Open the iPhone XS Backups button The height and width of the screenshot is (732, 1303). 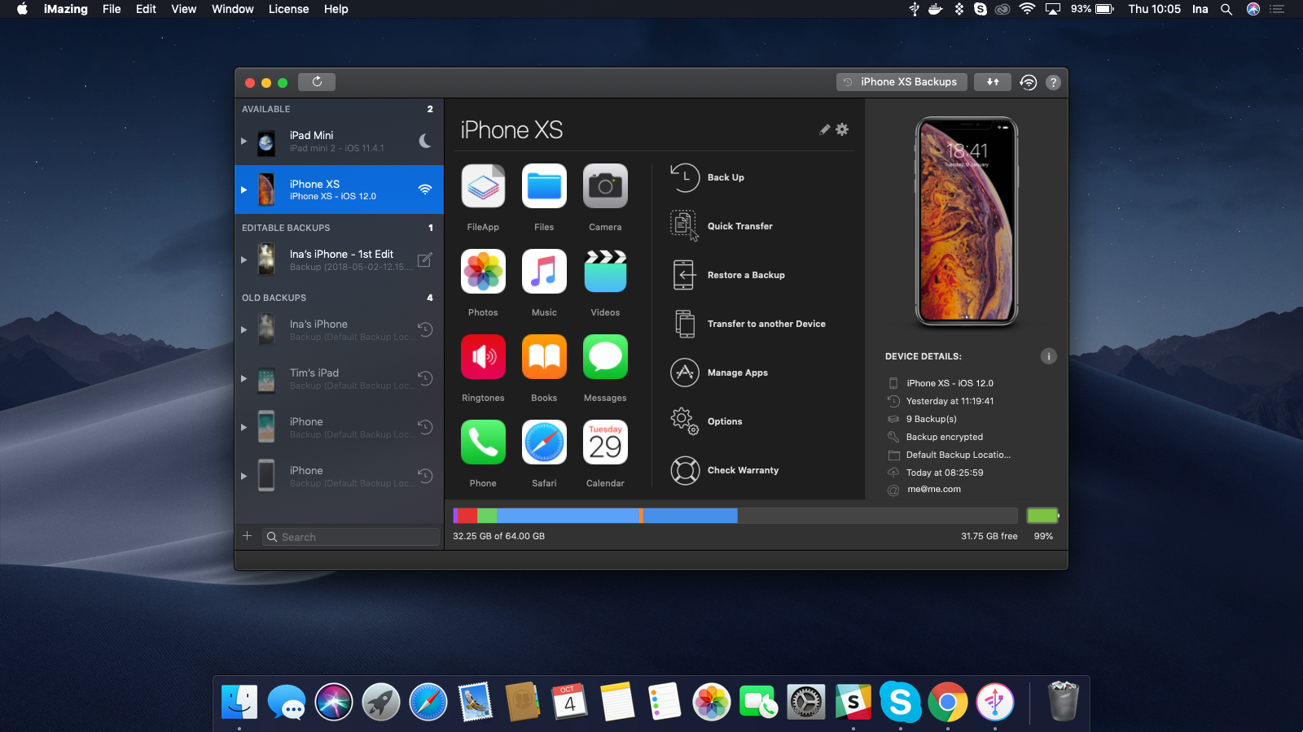point(902,82)
